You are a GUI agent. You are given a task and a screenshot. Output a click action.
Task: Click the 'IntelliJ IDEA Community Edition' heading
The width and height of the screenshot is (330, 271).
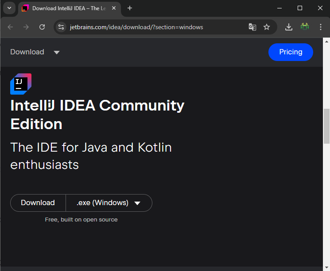click(97, 115)
